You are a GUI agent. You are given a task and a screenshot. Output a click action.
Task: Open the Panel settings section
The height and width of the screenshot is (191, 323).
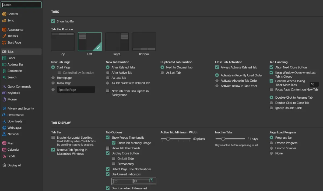[x=11, y=58]
